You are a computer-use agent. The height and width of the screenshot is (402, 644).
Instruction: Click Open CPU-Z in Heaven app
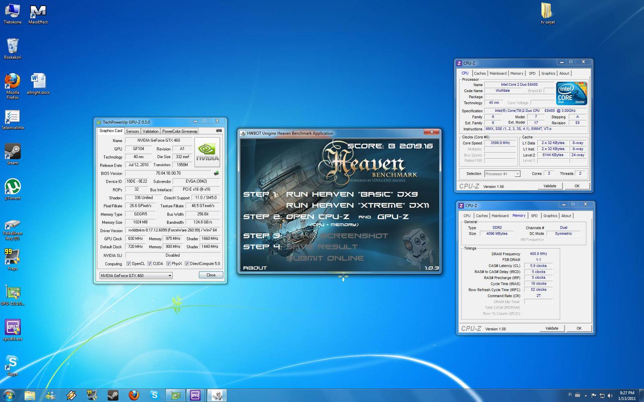click(x=318, y=216)
